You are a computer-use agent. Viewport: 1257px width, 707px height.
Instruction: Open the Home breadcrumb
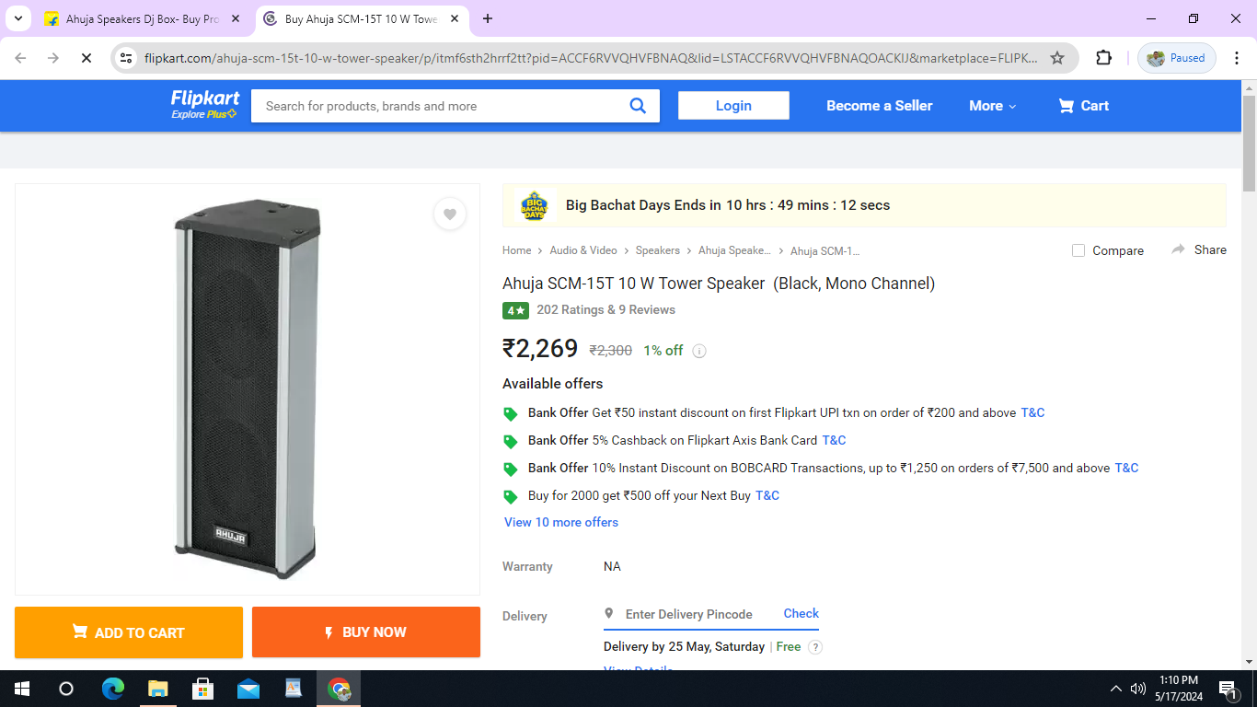click(516, 250)
